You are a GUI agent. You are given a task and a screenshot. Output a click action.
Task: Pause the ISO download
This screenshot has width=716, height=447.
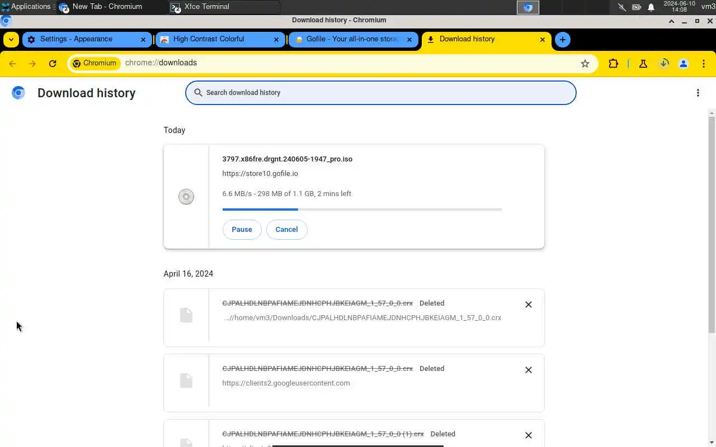(242, 230)
